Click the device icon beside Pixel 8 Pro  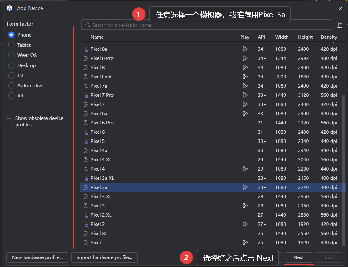(86, 58)
